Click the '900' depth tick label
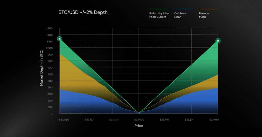The width and height of the screenshot is (262, 137). (x=50, y=55)
